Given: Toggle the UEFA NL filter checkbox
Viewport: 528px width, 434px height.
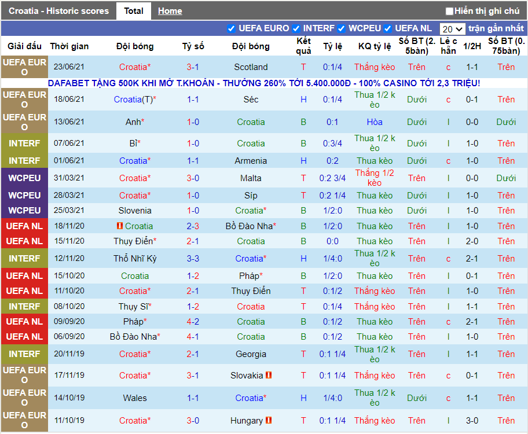Looking at the screenshot, I should pyautogui.click(x=387, y=28).
